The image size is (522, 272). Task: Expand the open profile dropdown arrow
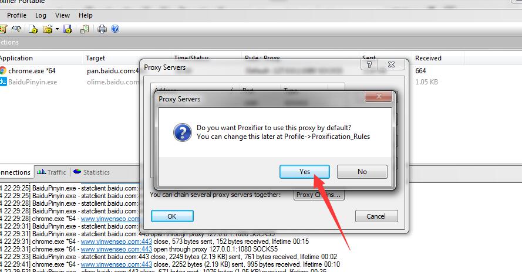tap(57, 29)
